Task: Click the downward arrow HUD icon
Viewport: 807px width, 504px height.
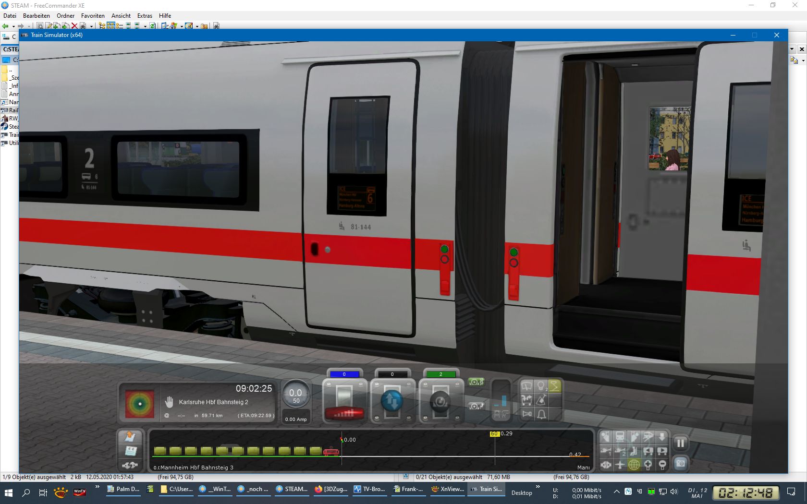Action: coord(662,437)
